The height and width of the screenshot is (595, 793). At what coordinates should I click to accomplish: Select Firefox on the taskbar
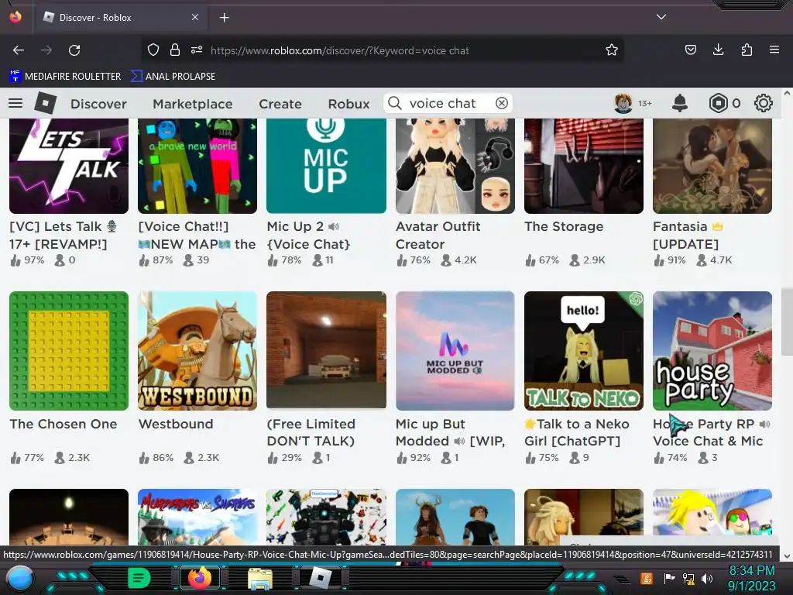pos(200,578)
